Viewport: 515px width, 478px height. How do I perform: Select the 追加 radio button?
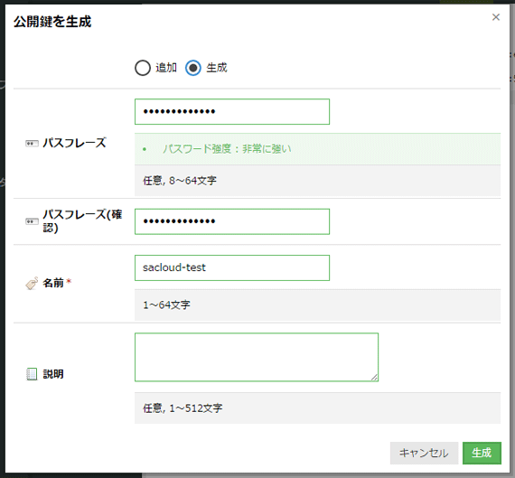143,68
